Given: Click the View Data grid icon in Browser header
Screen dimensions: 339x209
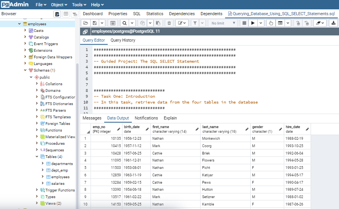Looking at the screenshot, I should pos(66,14).
